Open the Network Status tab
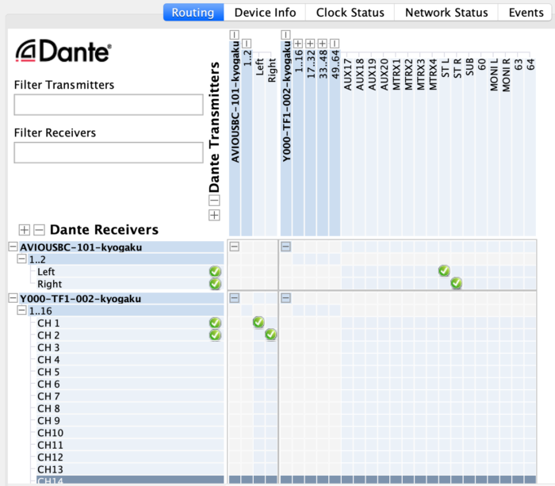This screenshot has height=486, width=555. [x=446, y=13]
